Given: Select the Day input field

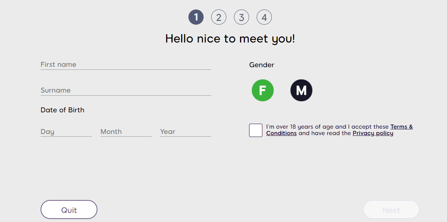Looking at the screenshot, I should (66, 132).
